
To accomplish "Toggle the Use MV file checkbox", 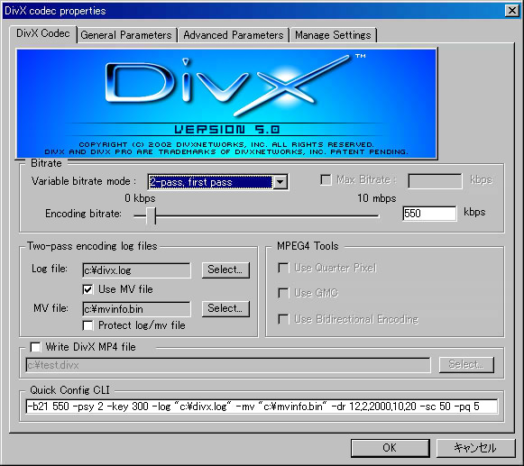I will click(x=87, y=289).
